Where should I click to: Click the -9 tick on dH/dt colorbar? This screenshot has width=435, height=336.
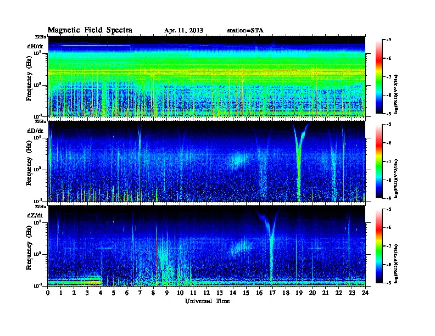point(389,114)
